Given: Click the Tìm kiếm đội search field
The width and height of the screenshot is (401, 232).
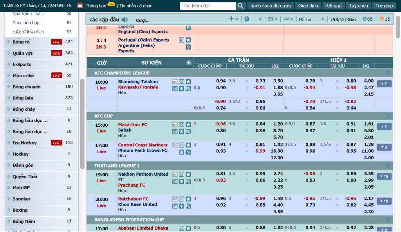Looking at the screenshot, I should point(208,6).
